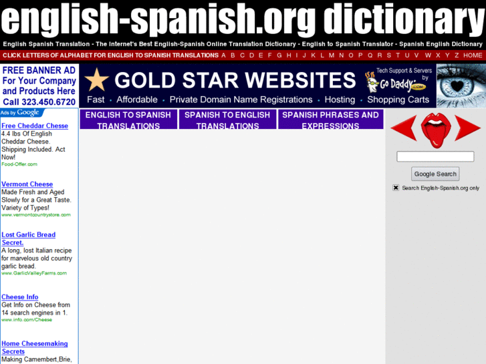Click 'Private Domain Name Registrations' banner text

tap(241, 100)
